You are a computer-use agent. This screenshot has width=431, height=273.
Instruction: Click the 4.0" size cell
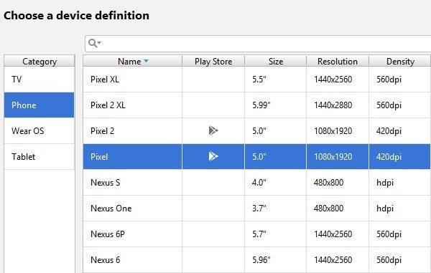coord(275,183)
